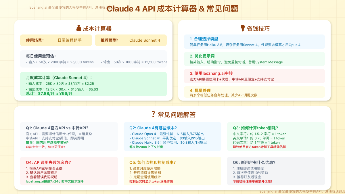Click the 中文字符 token ratio line
The width and height of the screenshot is (345, 194).
[x=260, y=134]
